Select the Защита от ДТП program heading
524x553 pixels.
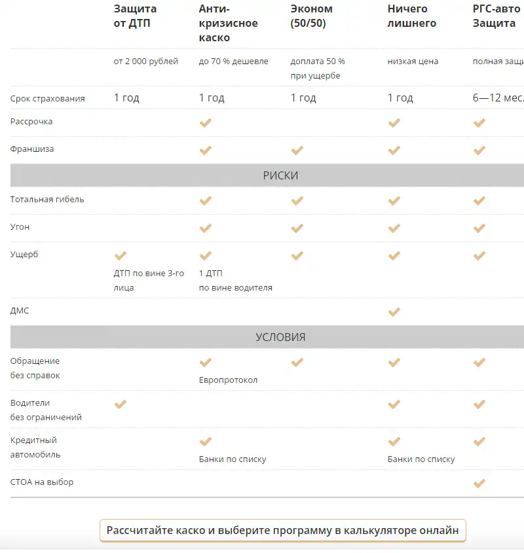tap(135, 16)
